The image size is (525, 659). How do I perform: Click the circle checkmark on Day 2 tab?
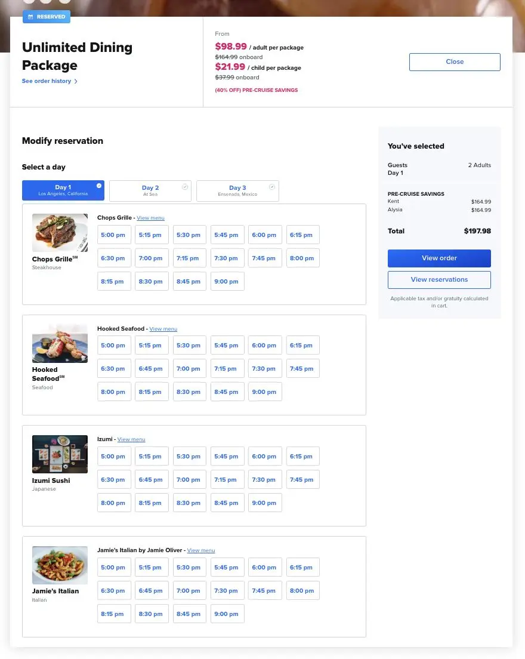185,186
